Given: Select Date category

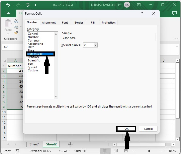Looking at the screenshot, I should tap(31, 47).
